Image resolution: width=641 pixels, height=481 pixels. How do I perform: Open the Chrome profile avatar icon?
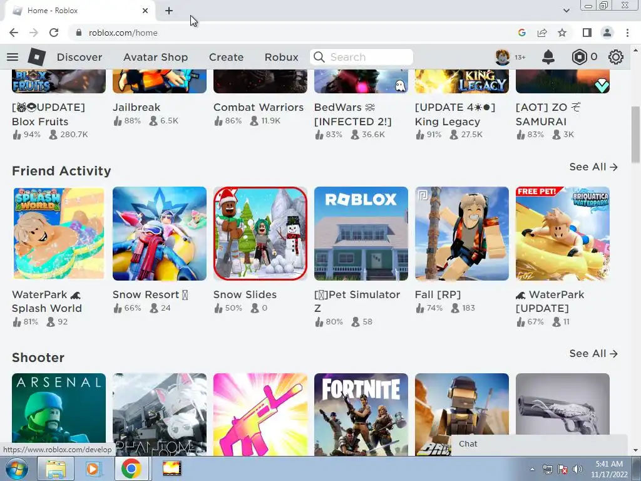point(607,33)
